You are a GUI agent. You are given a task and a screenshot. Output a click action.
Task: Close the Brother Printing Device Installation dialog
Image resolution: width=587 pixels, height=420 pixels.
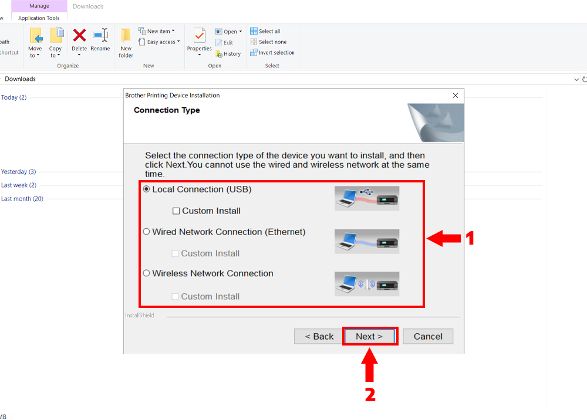456,96
